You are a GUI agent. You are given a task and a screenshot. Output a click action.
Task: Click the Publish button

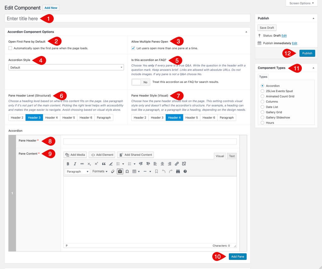307,53
